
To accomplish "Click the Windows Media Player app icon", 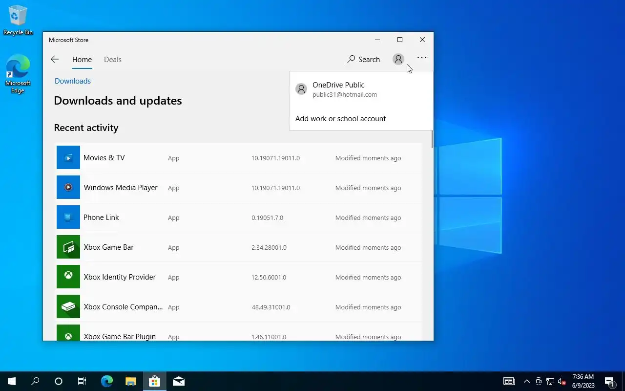I will (68, 187).
